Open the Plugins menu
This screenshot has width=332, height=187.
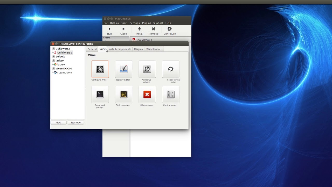[x=147, y=23]
